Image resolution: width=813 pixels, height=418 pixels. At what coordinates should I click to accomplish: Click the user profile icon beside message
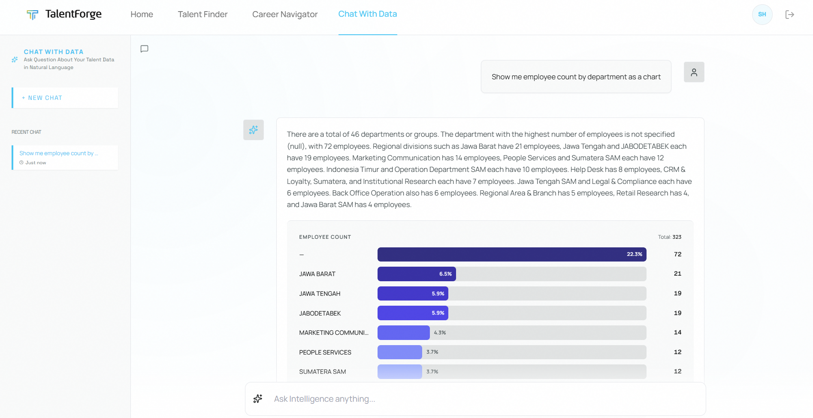coord(694,72)
